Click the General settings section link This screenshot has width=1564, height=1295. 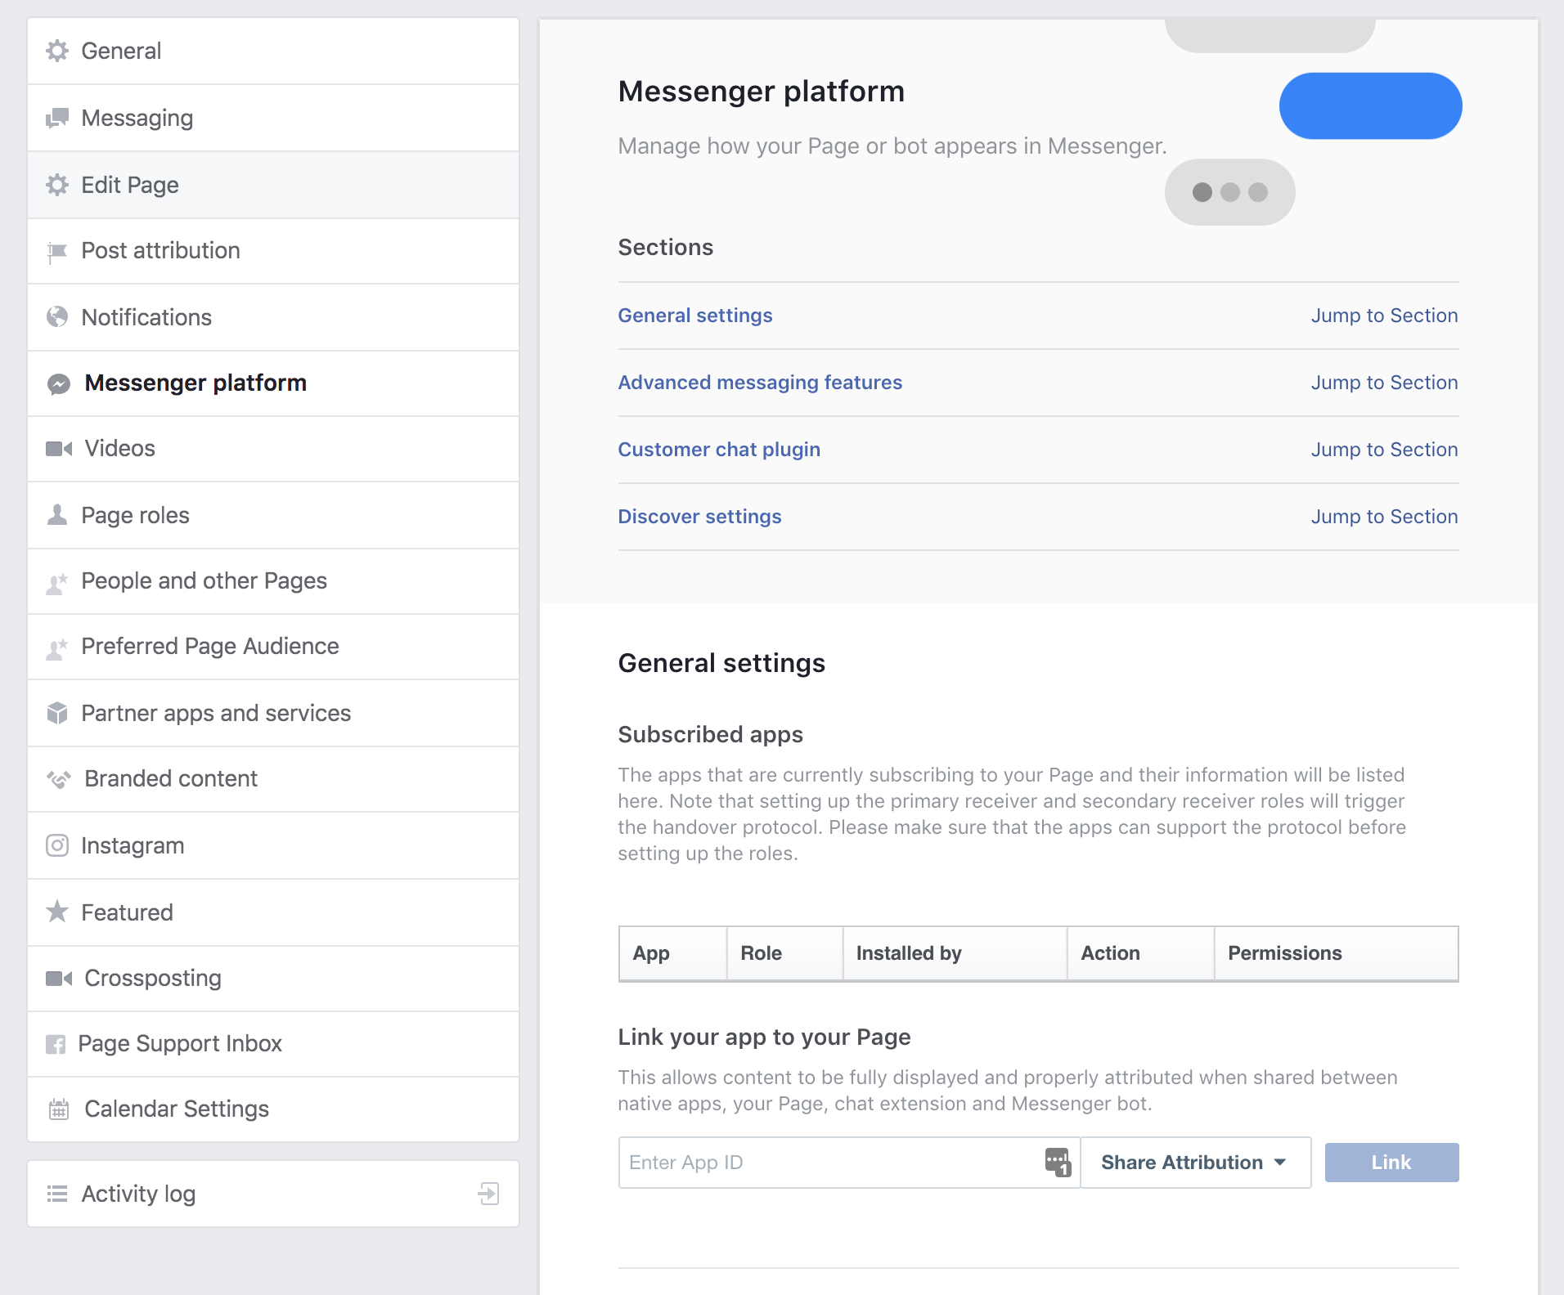(x=694, y=316)
